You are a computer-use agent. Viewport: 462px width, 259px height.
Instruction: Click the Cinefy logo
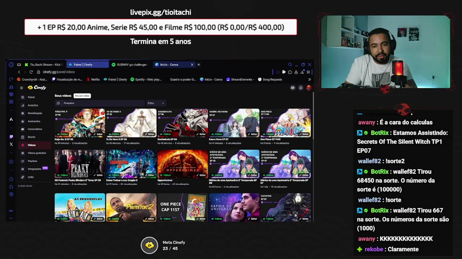(x=37, y=87)
